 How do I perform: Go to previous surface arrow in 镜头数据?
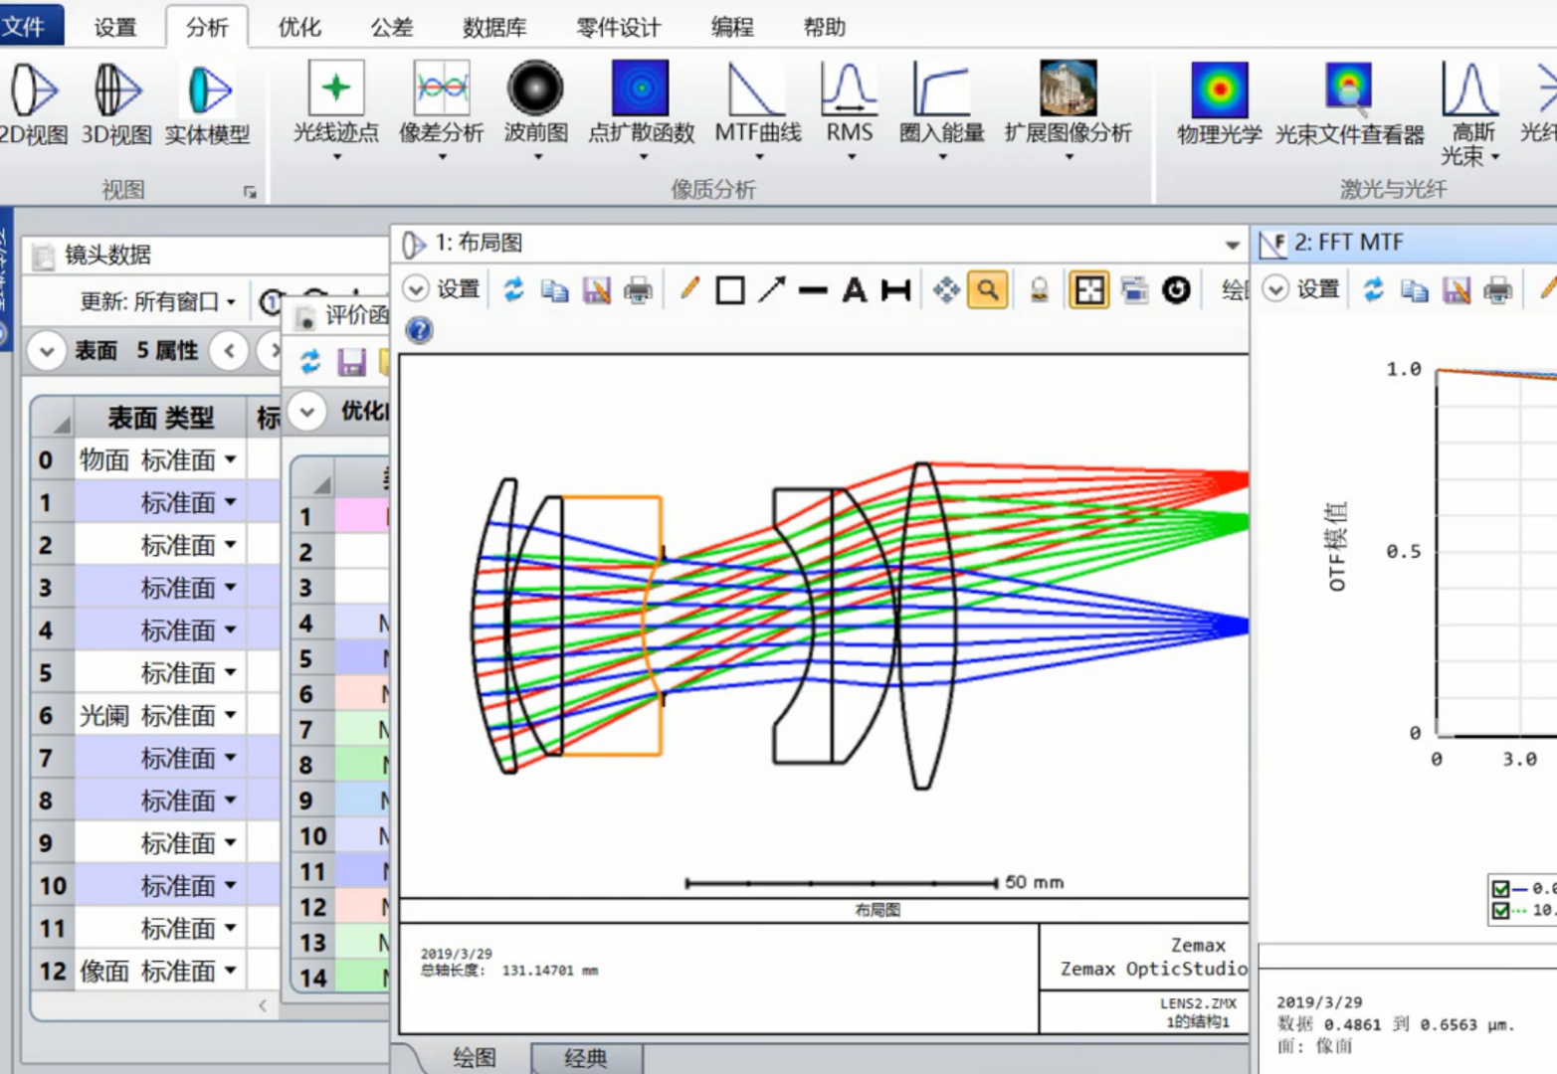pos(229,351)
